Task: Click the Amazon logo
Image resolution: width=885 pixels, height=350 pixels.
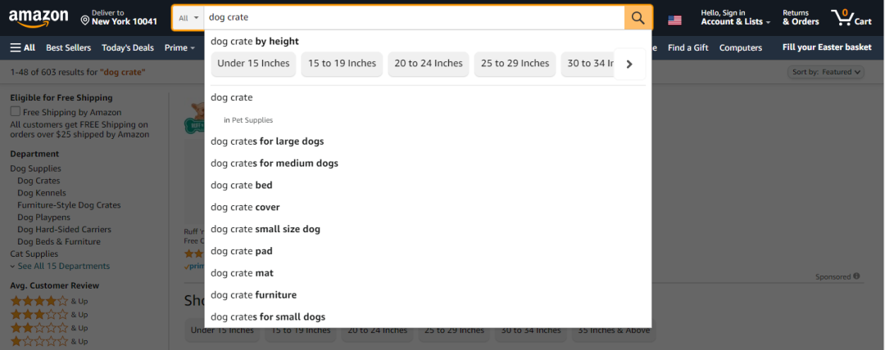Action: point(38,17)
